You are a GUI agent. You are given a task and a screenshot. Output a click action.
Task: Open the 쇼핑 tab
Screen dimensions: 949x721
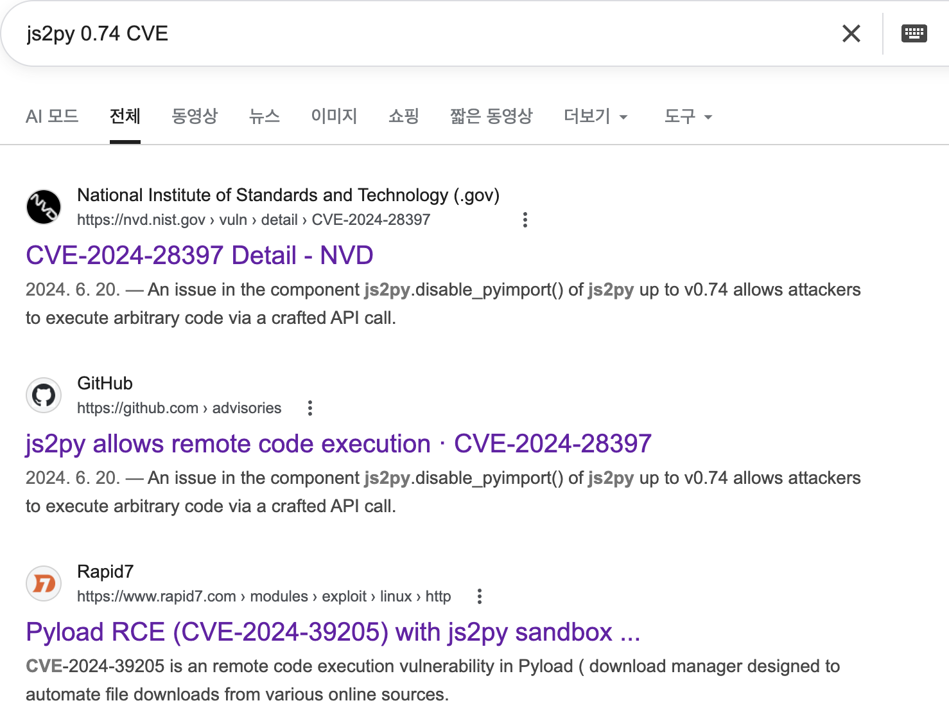404,116
